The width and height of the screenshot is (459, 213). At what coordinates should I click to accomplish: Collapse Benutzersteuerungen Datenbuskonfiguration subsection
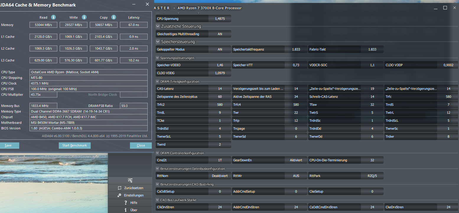coord(157,169)
